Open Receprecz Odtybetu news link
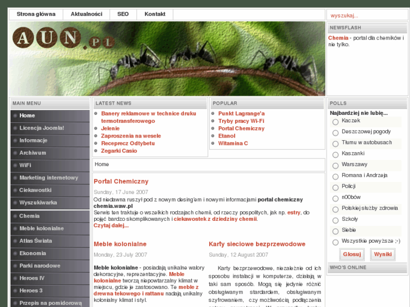Viewport: 410px width, 307px height. pos(128,144)
